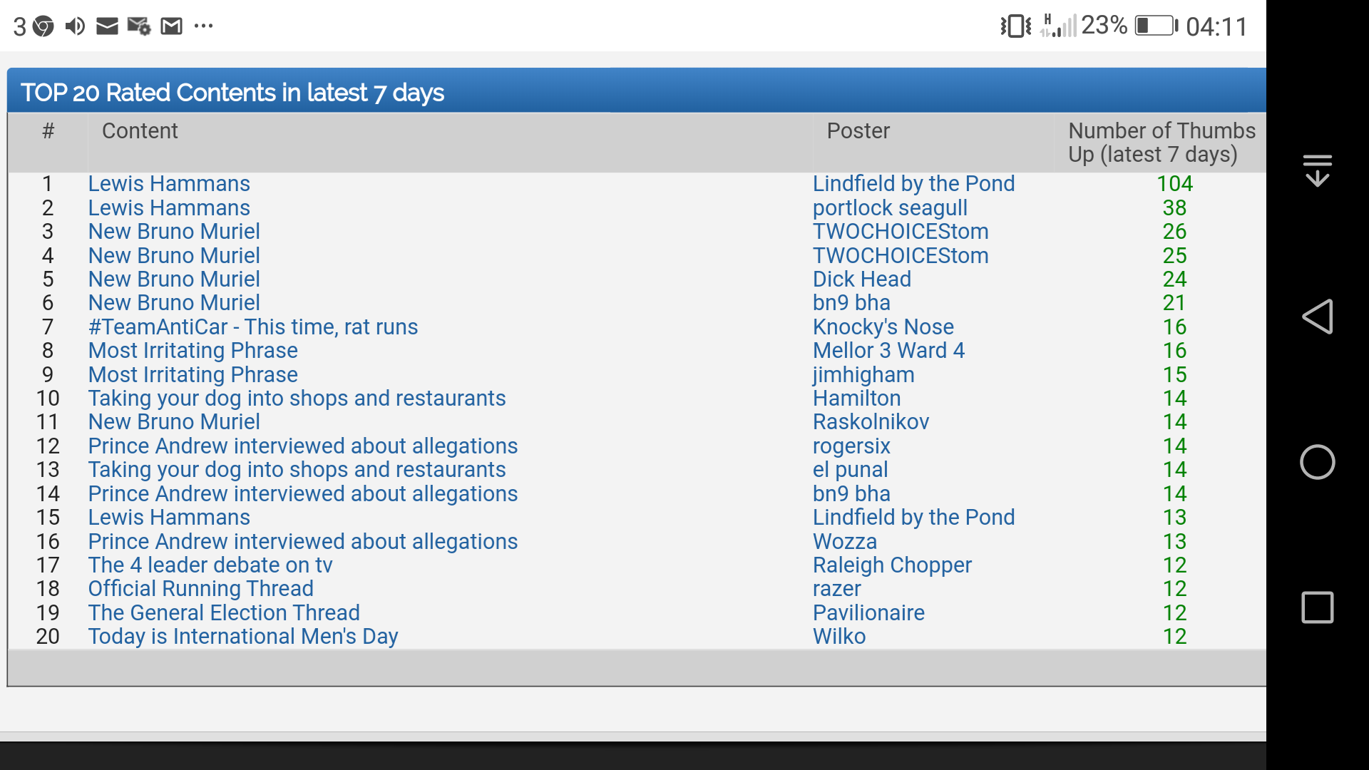Tap the speaker volume status icon
The image size is (1369, 770).
point(75,27)
